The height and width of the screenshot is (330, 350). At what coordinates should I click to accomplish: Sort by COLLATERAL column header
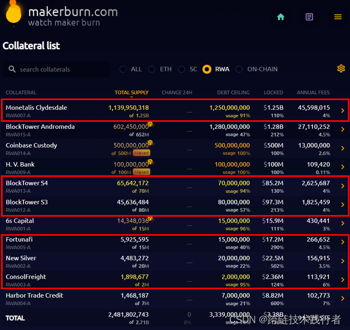pos(21,93)
